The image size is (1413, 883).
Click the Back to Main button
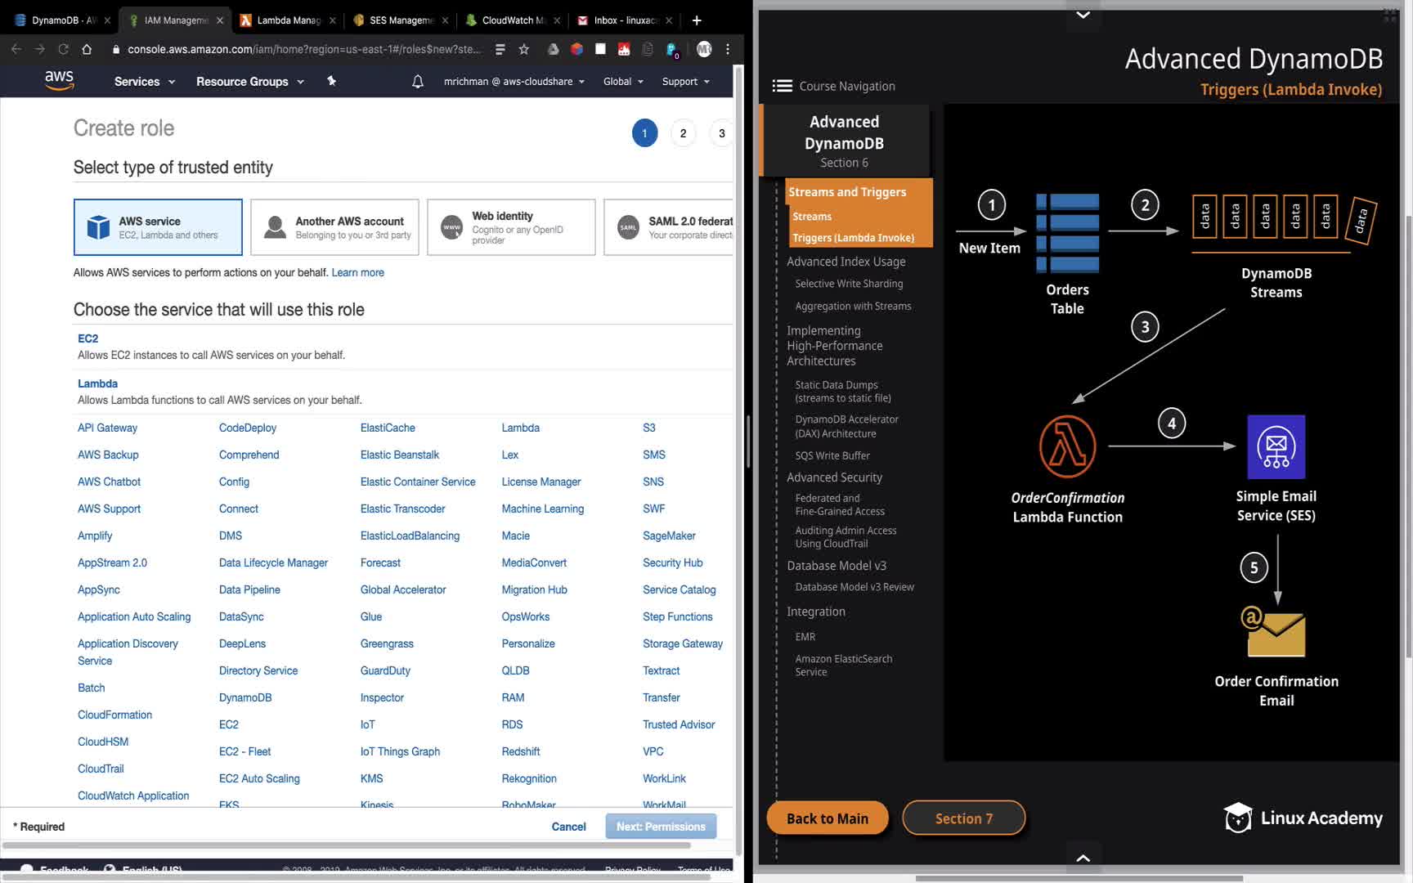[827, 818]
